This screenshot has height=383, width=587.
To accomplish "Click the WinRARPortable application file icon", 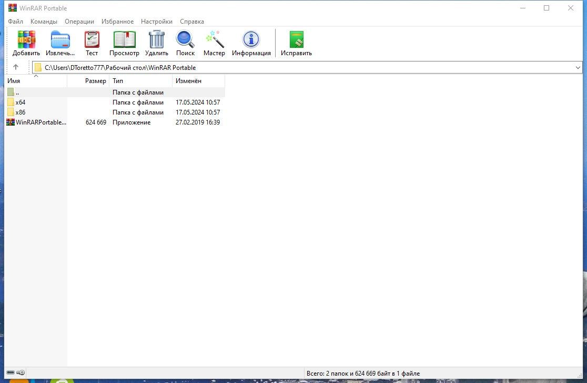I will pyautogui.click(x=11, y=122).
